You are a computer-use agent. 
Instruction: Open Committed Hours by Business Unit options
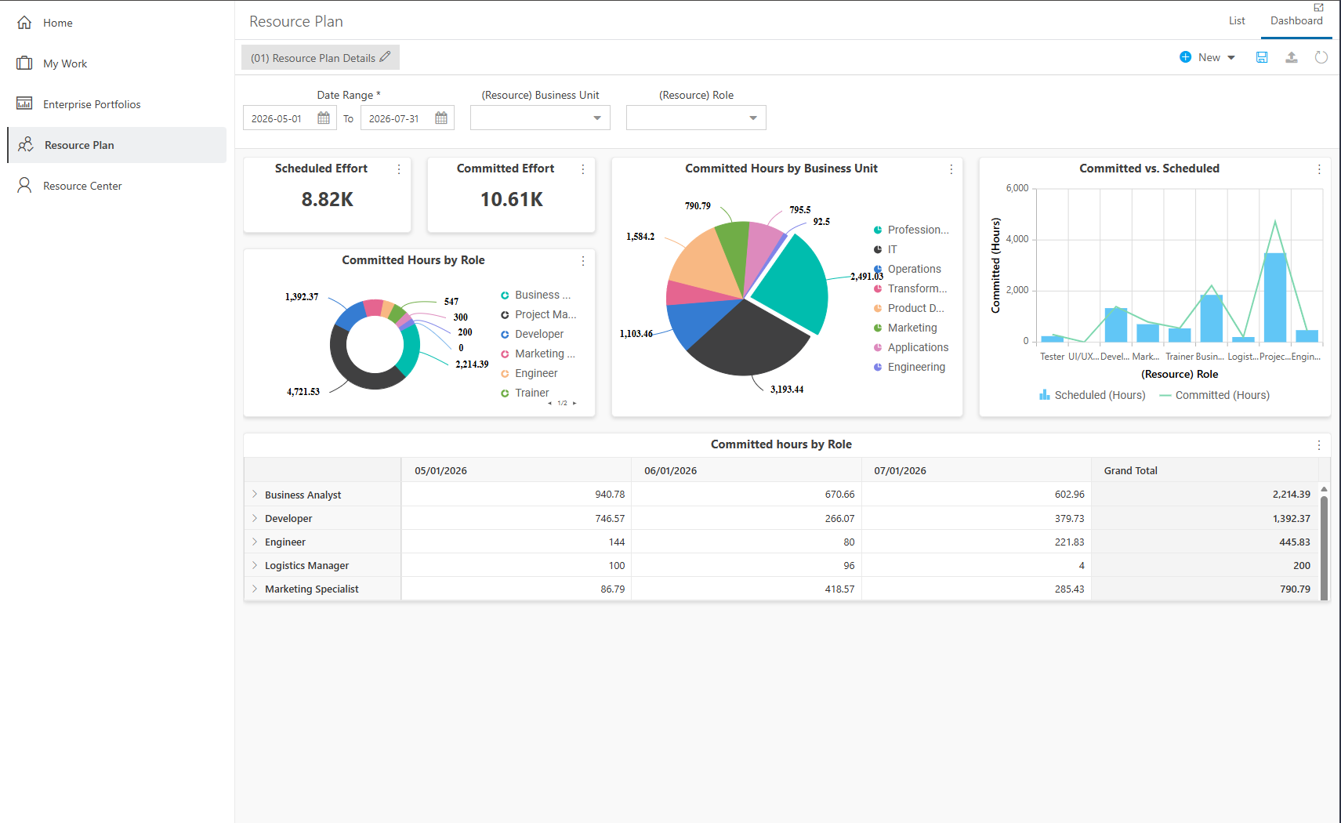click(x=951, y=169)
